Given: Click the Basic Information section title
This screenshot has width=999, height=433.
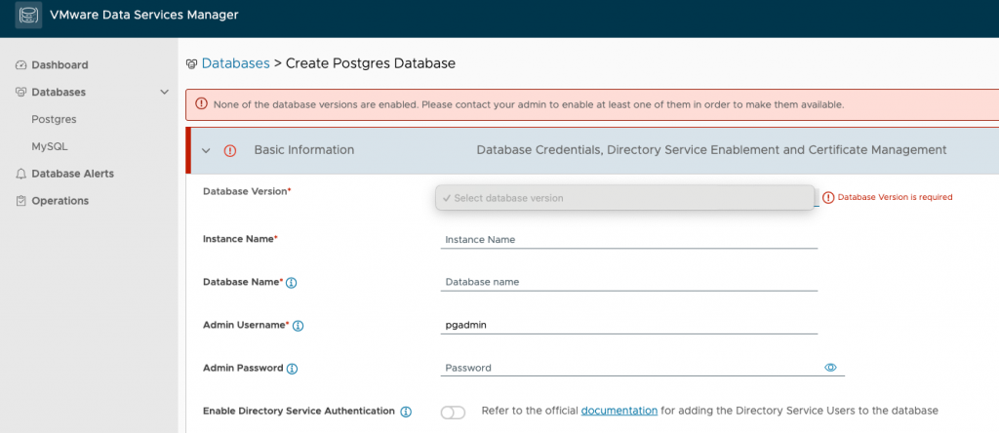Looking at the screenshot, I should (x=304, y=150).
